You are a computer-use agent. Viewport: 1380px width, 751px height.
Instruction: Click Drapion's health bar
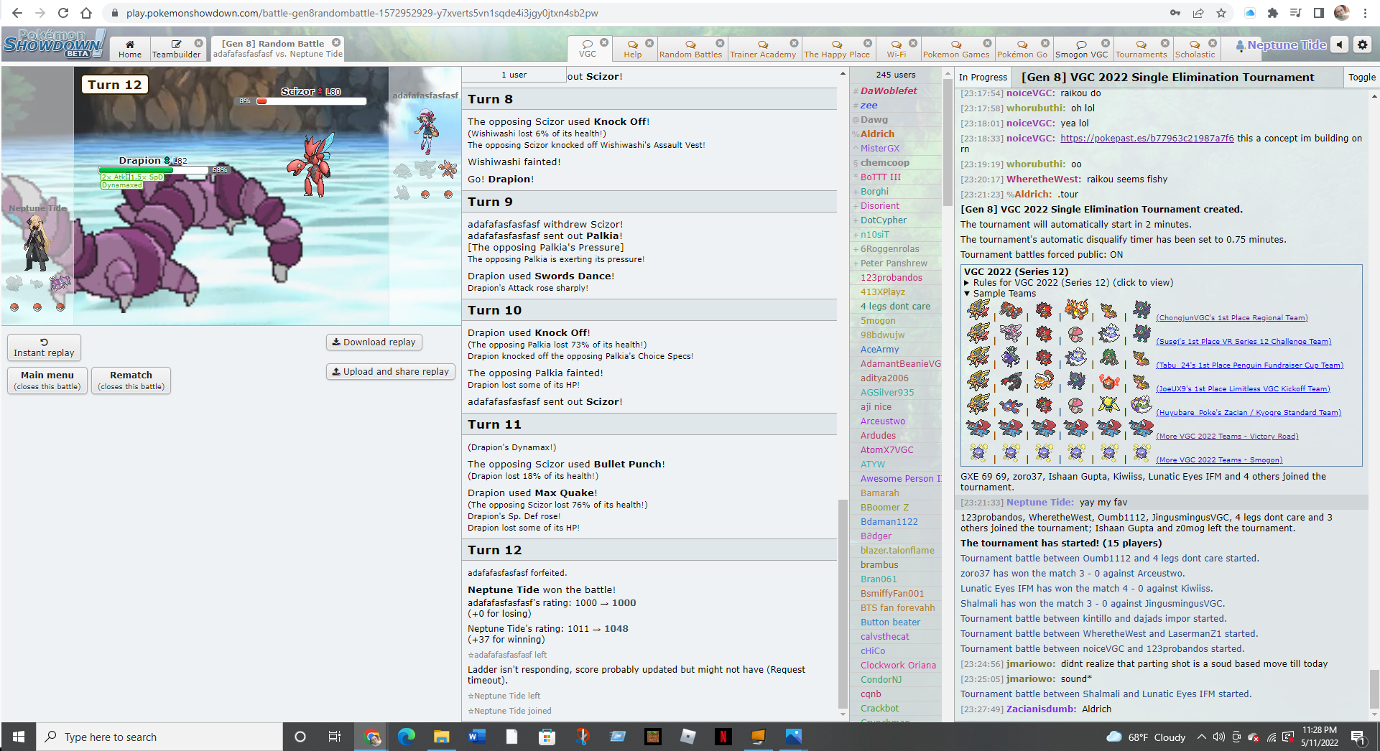(153, 170)
